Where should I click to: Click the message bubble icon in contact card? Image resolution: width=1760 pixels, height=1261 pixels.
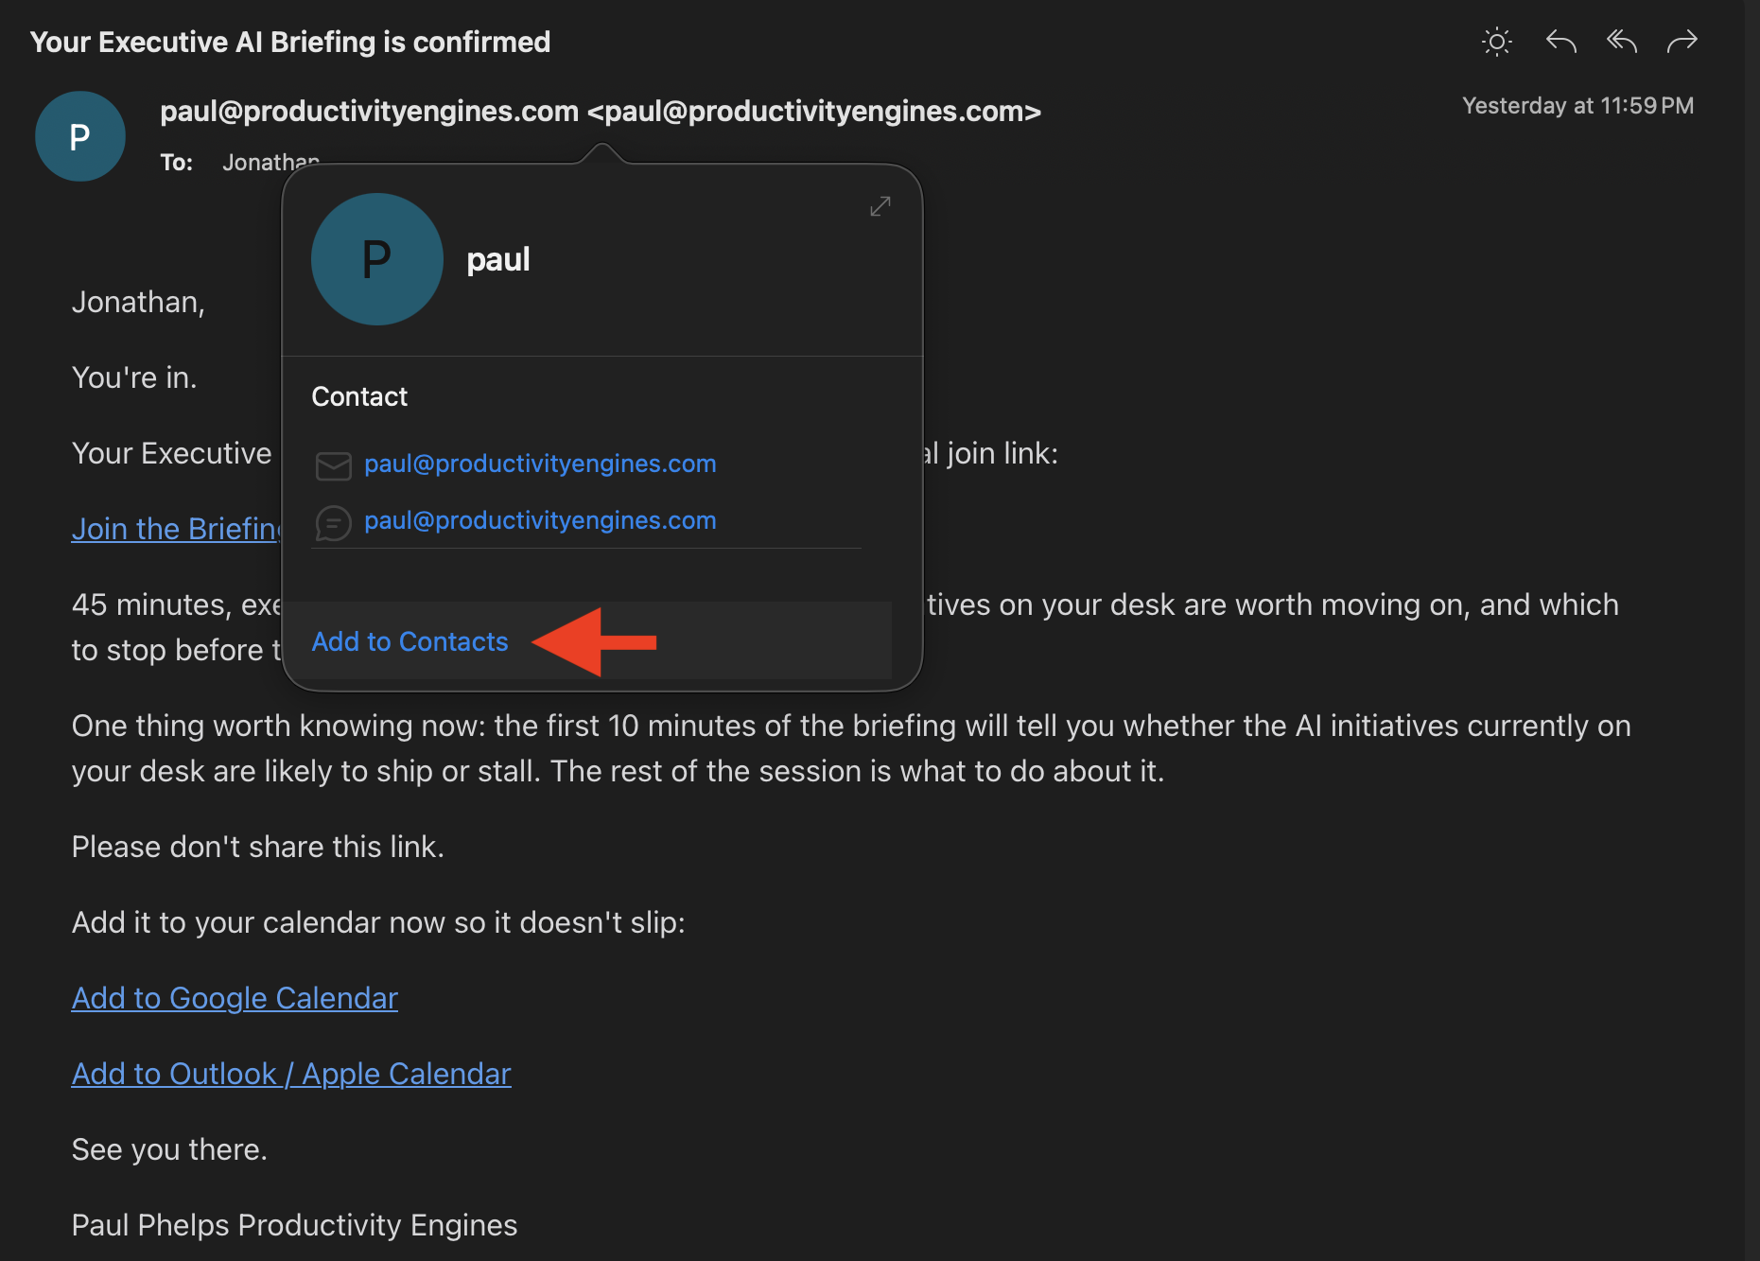[333, 523]
